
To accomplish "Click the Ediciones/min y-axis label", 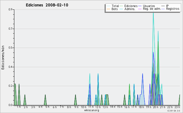I will tap(3, 57).
